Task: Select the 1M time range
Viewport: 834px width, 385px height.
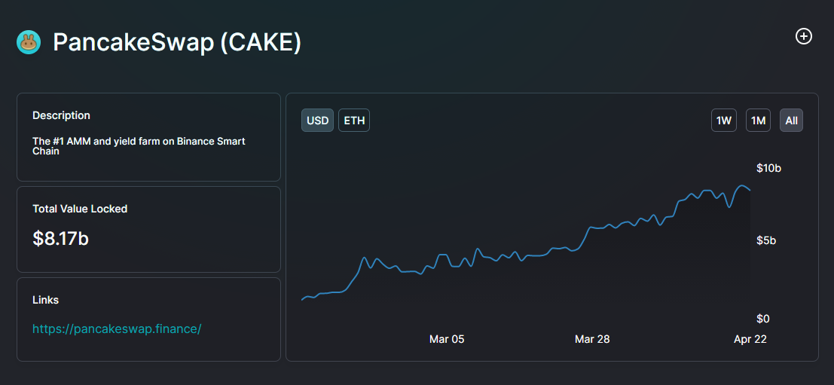Action: tap(758, 121)
